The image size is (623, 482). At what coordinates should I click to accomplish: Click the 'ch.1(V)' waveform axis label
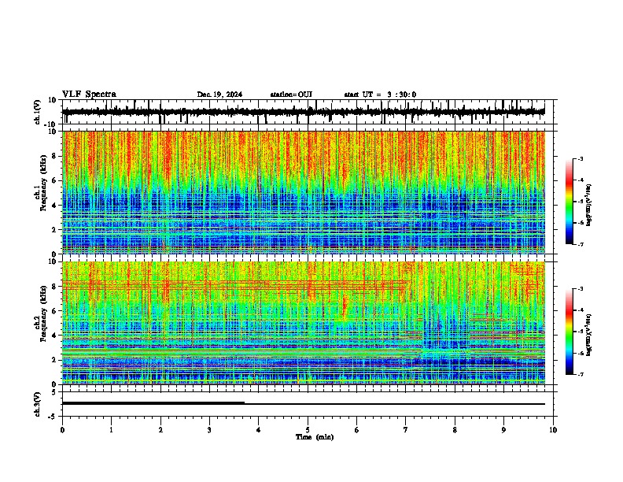pos(37,112)
